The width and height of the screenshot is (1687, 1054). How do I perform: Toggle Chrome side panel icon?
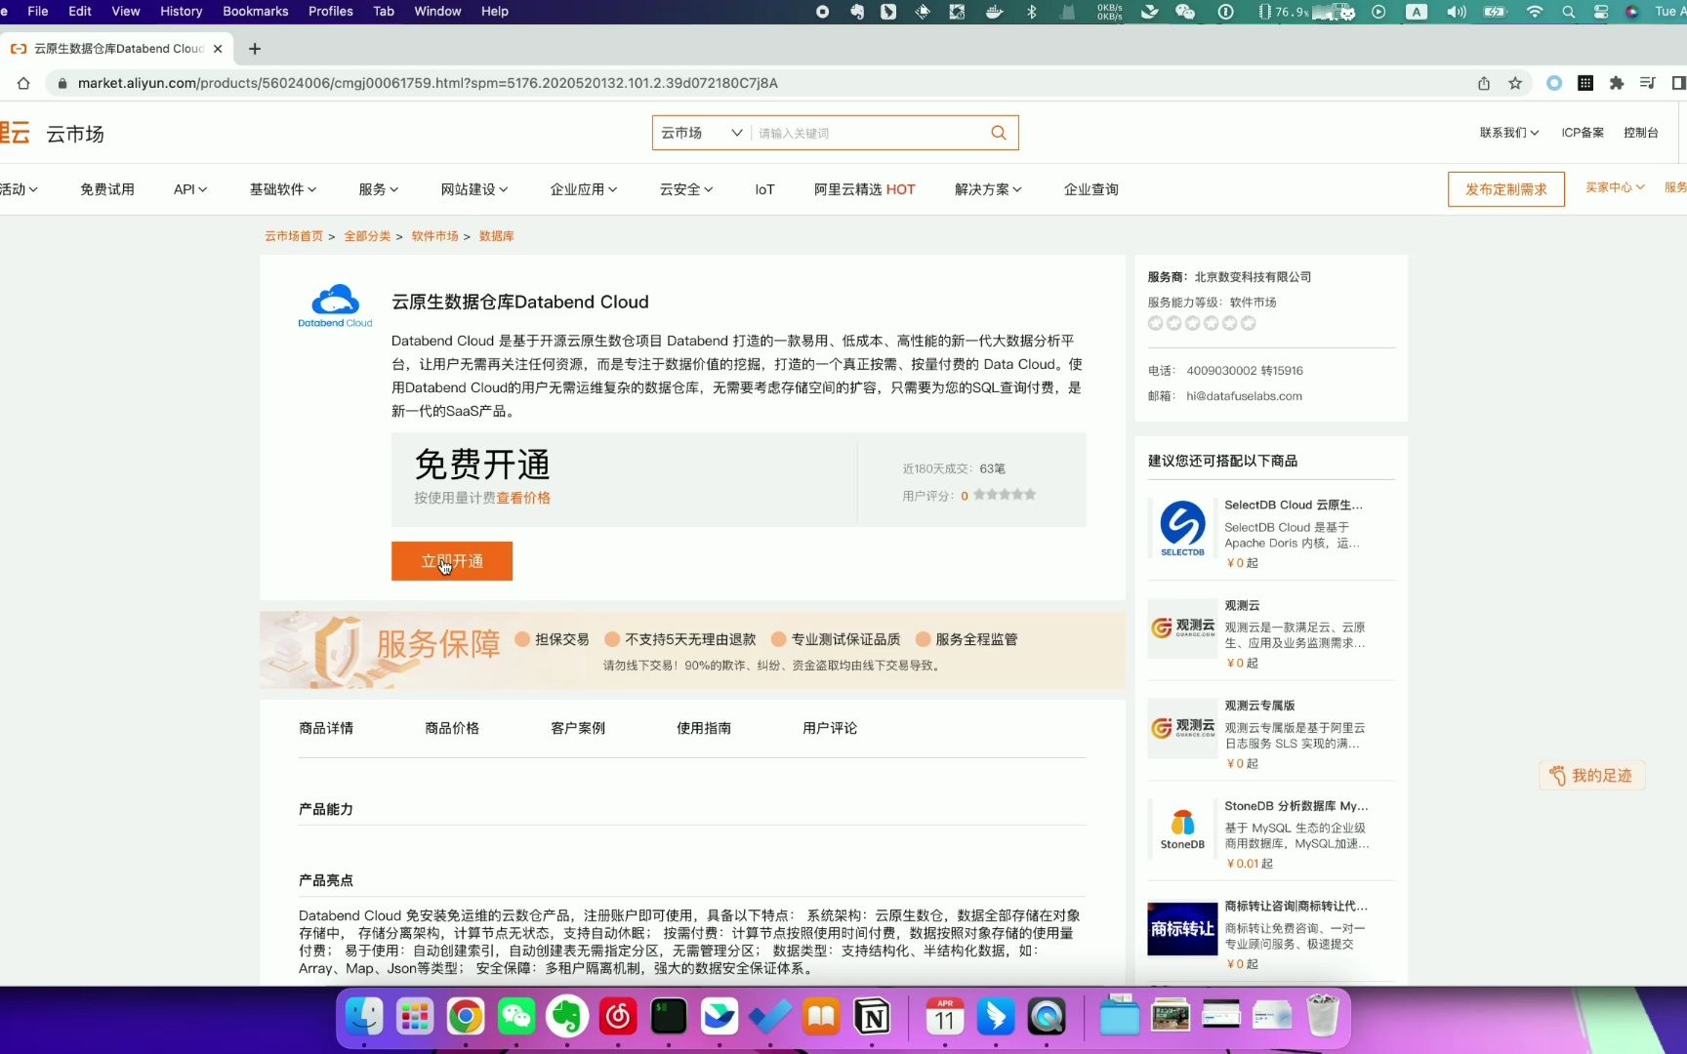click(x=1678, y=83)
